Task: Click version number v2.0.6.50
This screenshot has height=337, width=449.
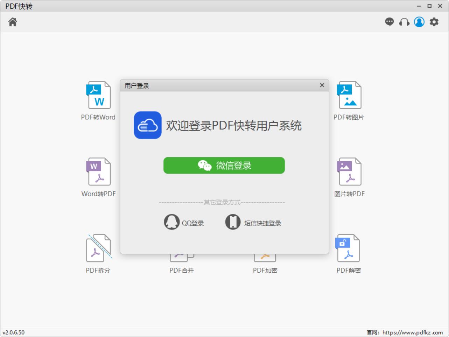Action: 14,332
